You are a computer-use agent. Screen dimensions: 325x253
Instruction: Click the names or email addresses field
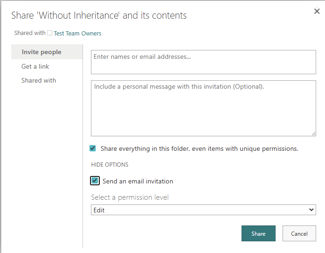(203, 62)
